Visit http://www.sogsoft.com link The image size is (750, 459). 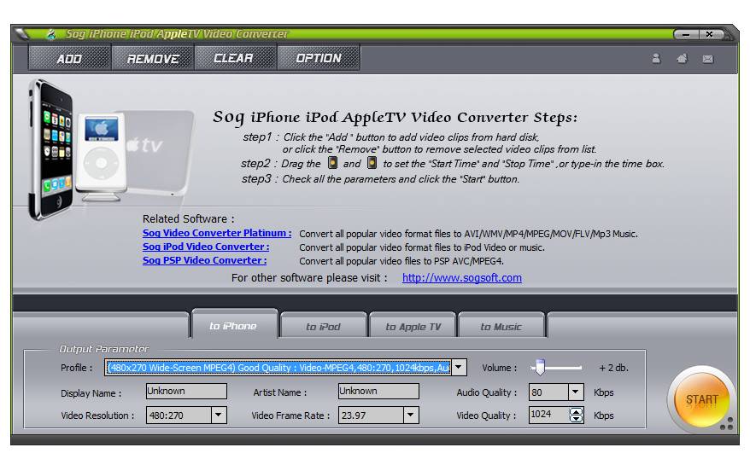[x=461, y=277]
